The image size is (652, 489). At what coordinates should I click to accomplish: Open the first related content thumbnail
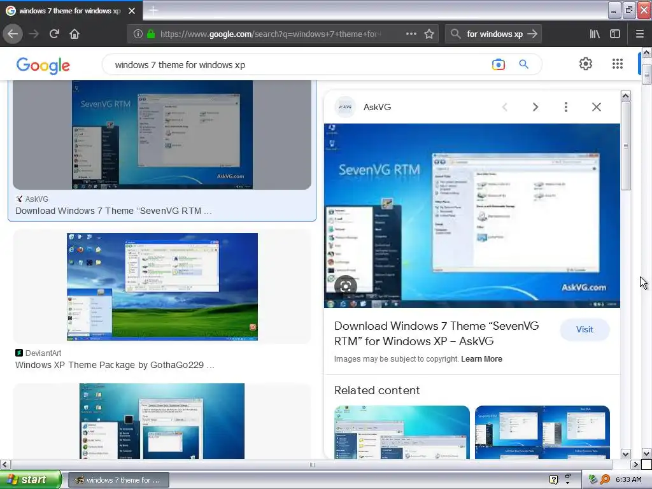tap(402, 432)
